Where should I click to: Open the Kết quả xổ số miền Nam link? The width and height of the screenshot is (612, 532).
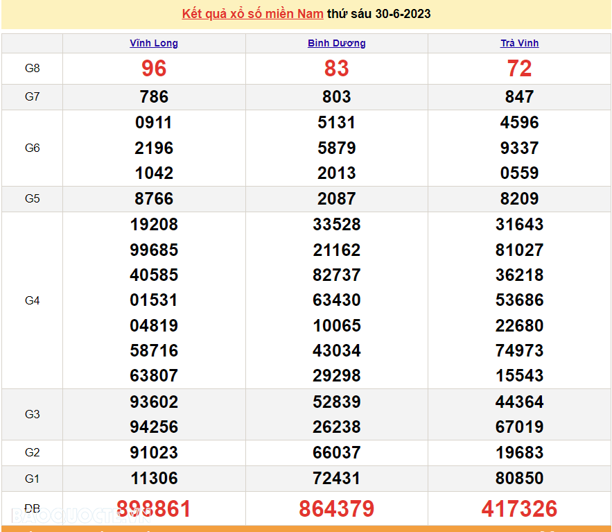click(252, 14)
